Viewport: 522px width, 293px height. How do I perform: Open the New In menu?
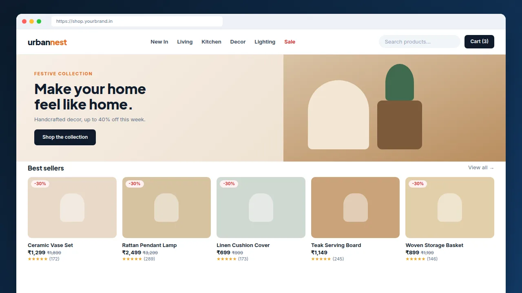pos(159,42)
